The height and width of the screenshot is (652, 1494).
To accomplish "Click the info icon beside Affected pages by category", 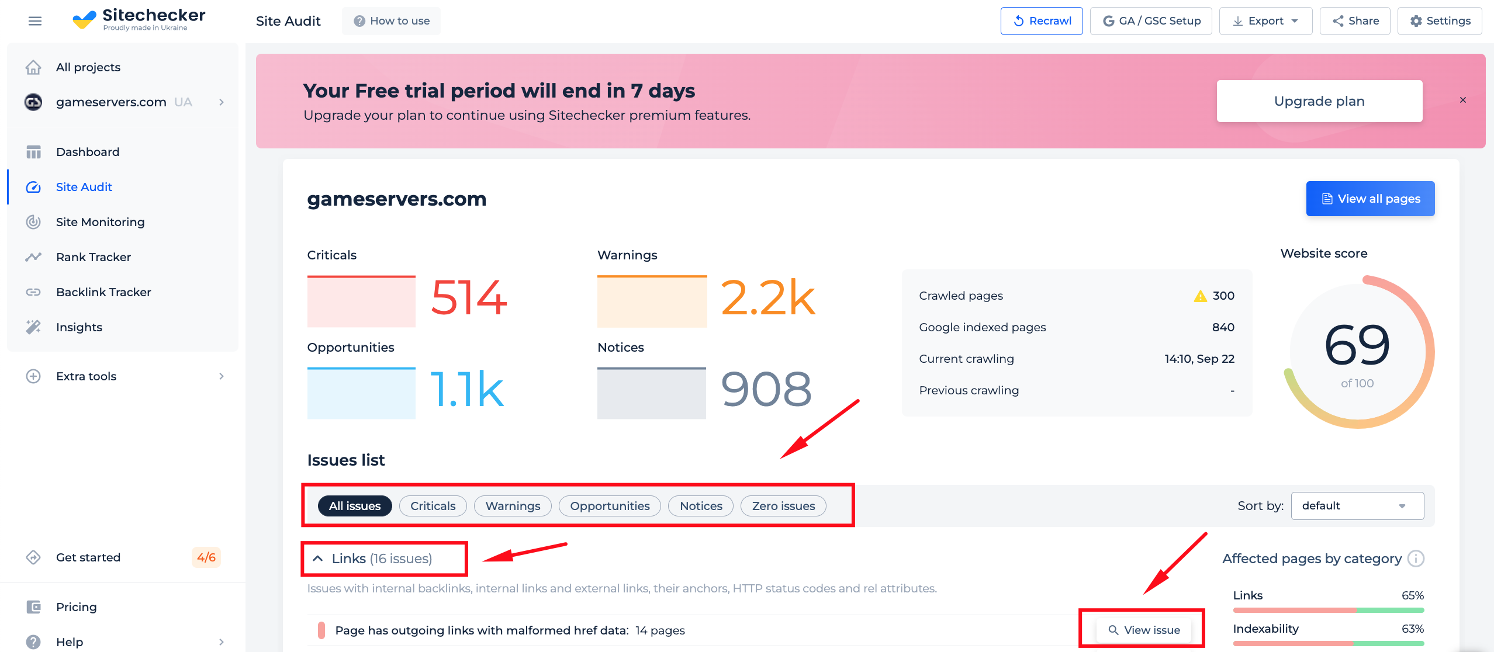I will pyautogui.click(x=1416, y=559).
